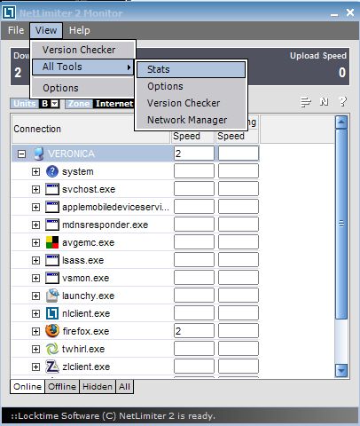Open the Help menu
The width and height of the screenshot is (360, 426).
(x=80, y=30)
